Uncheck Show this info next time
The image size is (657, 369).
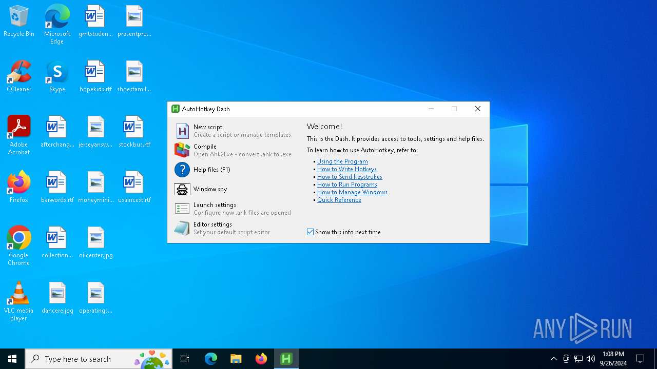[x=343, y=232]
